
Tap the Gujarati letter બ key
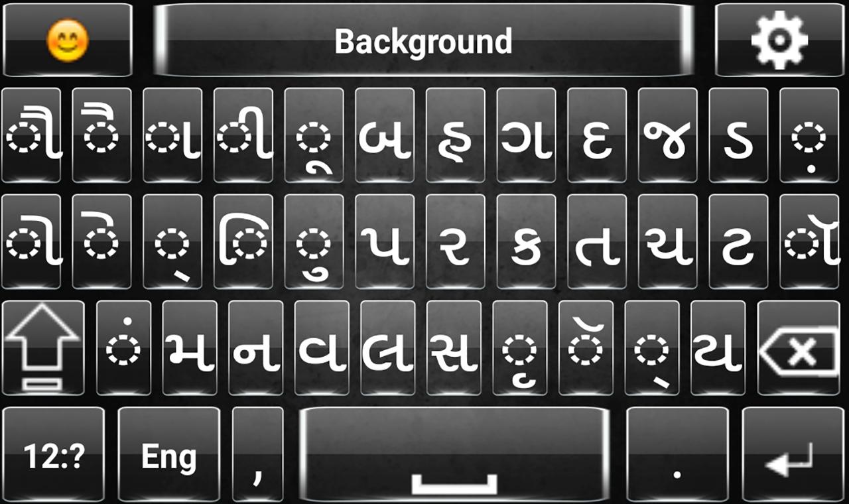pyautogui.click(x=385, y=135)
